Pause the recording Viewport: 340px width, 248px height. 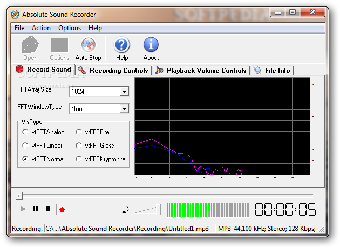[x=36, y=209]
